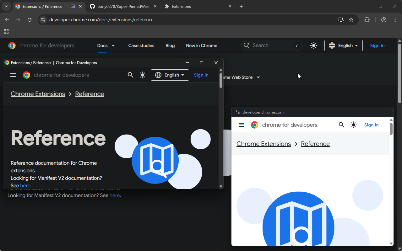Open the English dropdown in dark pinned window
Image resolution: width=402 pixels, height=251 pixels.
coord(170,75)
